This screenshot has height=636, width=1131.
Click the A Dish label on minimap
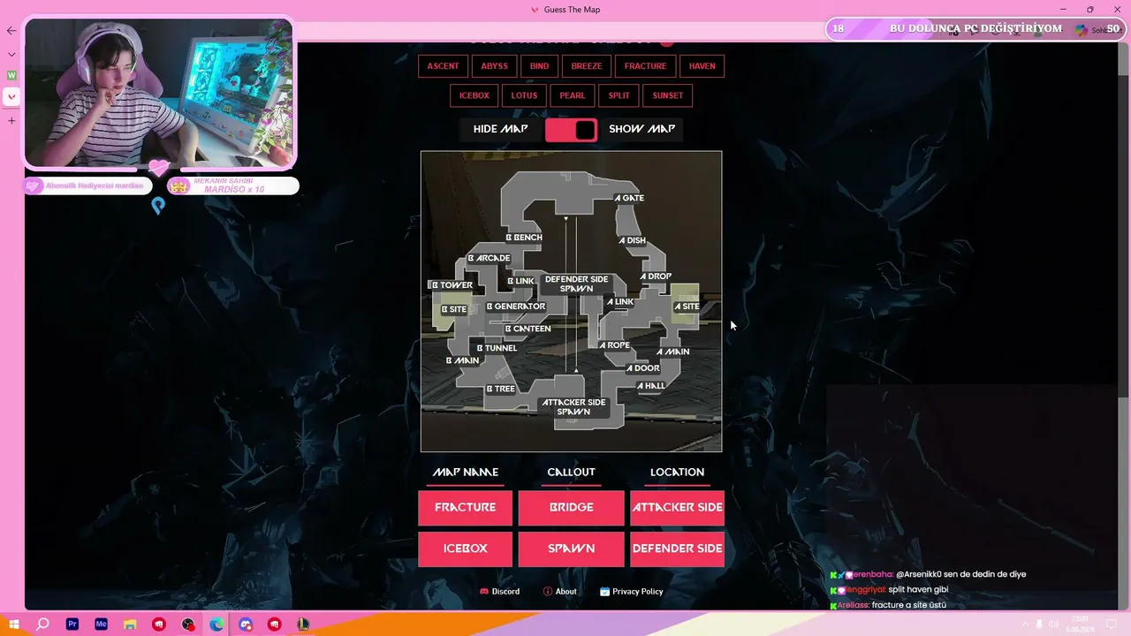click(x=632, y=240)
